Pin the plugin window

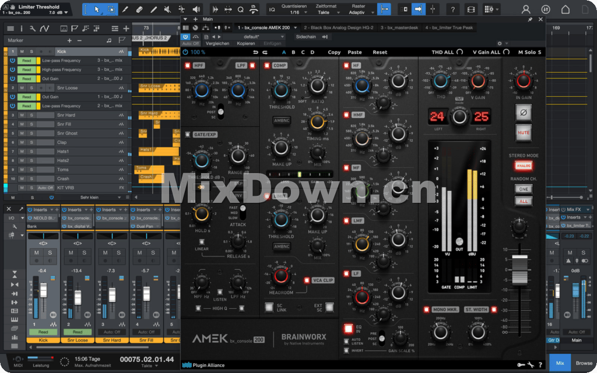[x=530, y=19]
